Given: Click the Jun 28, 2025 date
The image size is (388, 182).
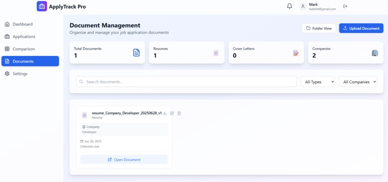Looking at the screenshot, I should click(93, 142).
